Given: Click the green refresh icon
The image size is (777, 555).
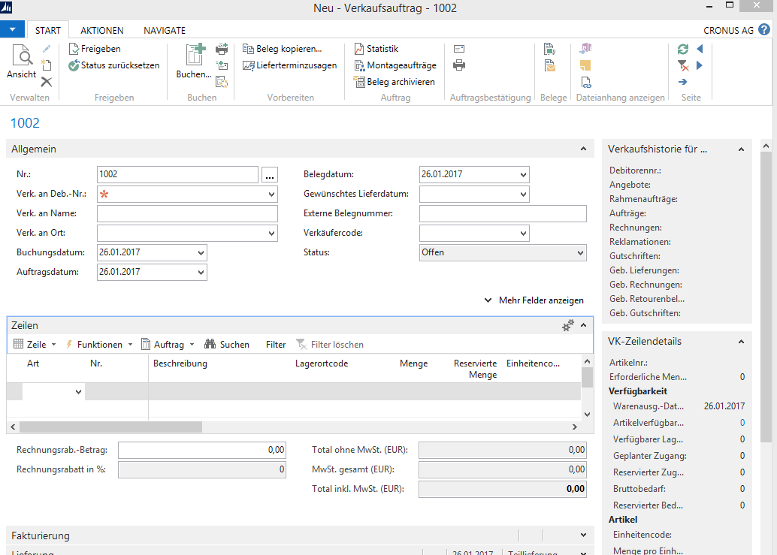Looking at the screenshot, I should click(683, 49).
